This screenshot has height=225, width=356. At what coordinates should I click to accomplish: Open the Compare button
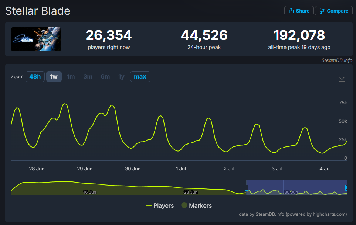pos(334,11)
